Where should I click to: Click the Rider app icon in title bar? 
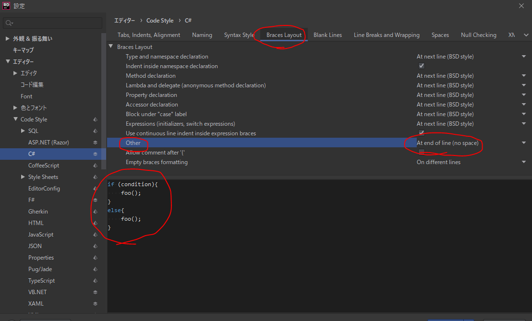point(6,6)
